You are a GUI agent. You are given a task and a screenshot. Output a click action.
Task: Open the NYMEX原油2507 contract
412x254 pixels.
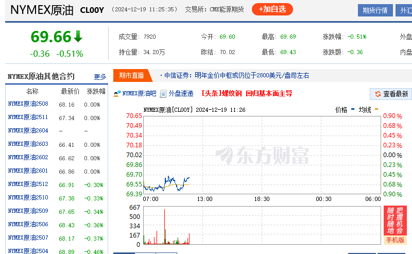point(28,238)
